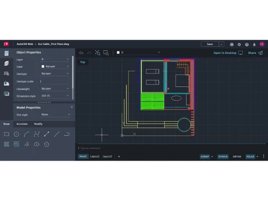
Task: Click the AutoCAD Web breadcrumb link
Action: tap(25, 44)
